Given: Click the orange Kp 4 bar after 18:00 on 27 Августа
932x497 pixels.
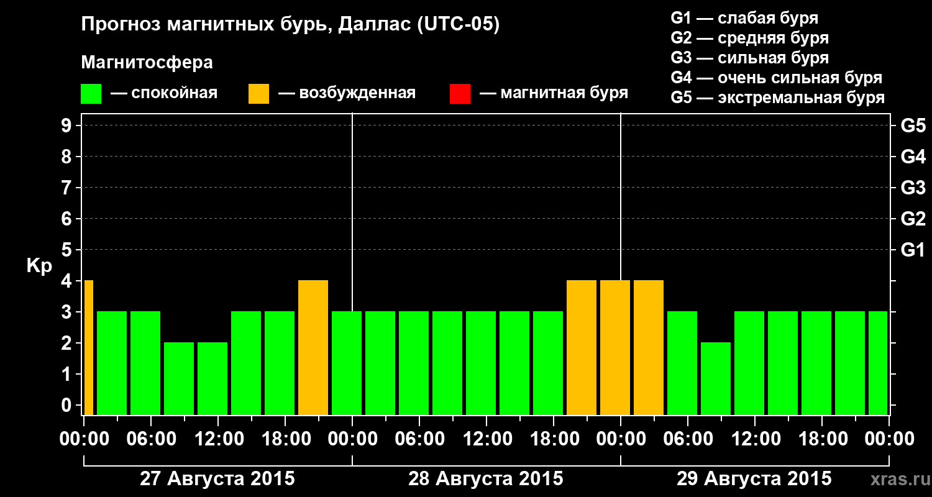Looking at the screenshot, I should tap(313, 347).
